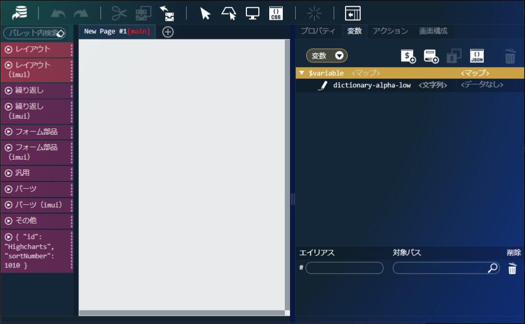
Task: Click the scissors cut icon
Action: 119,14
